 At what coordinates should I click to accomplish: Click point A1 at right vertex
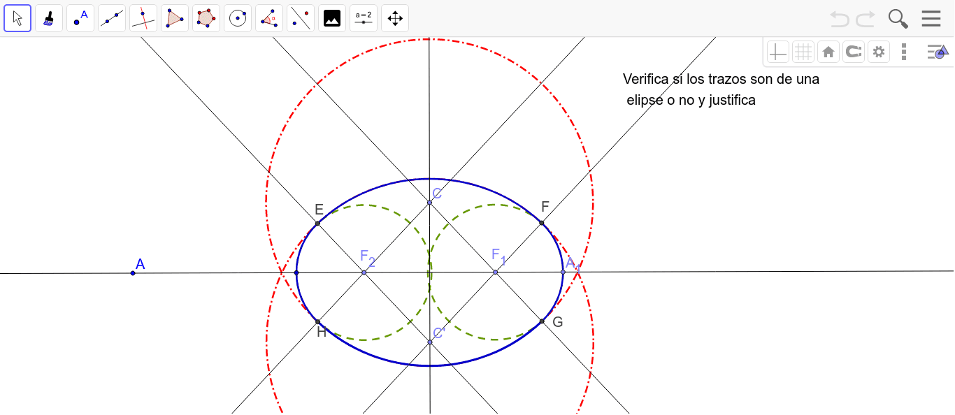[563, 272]
